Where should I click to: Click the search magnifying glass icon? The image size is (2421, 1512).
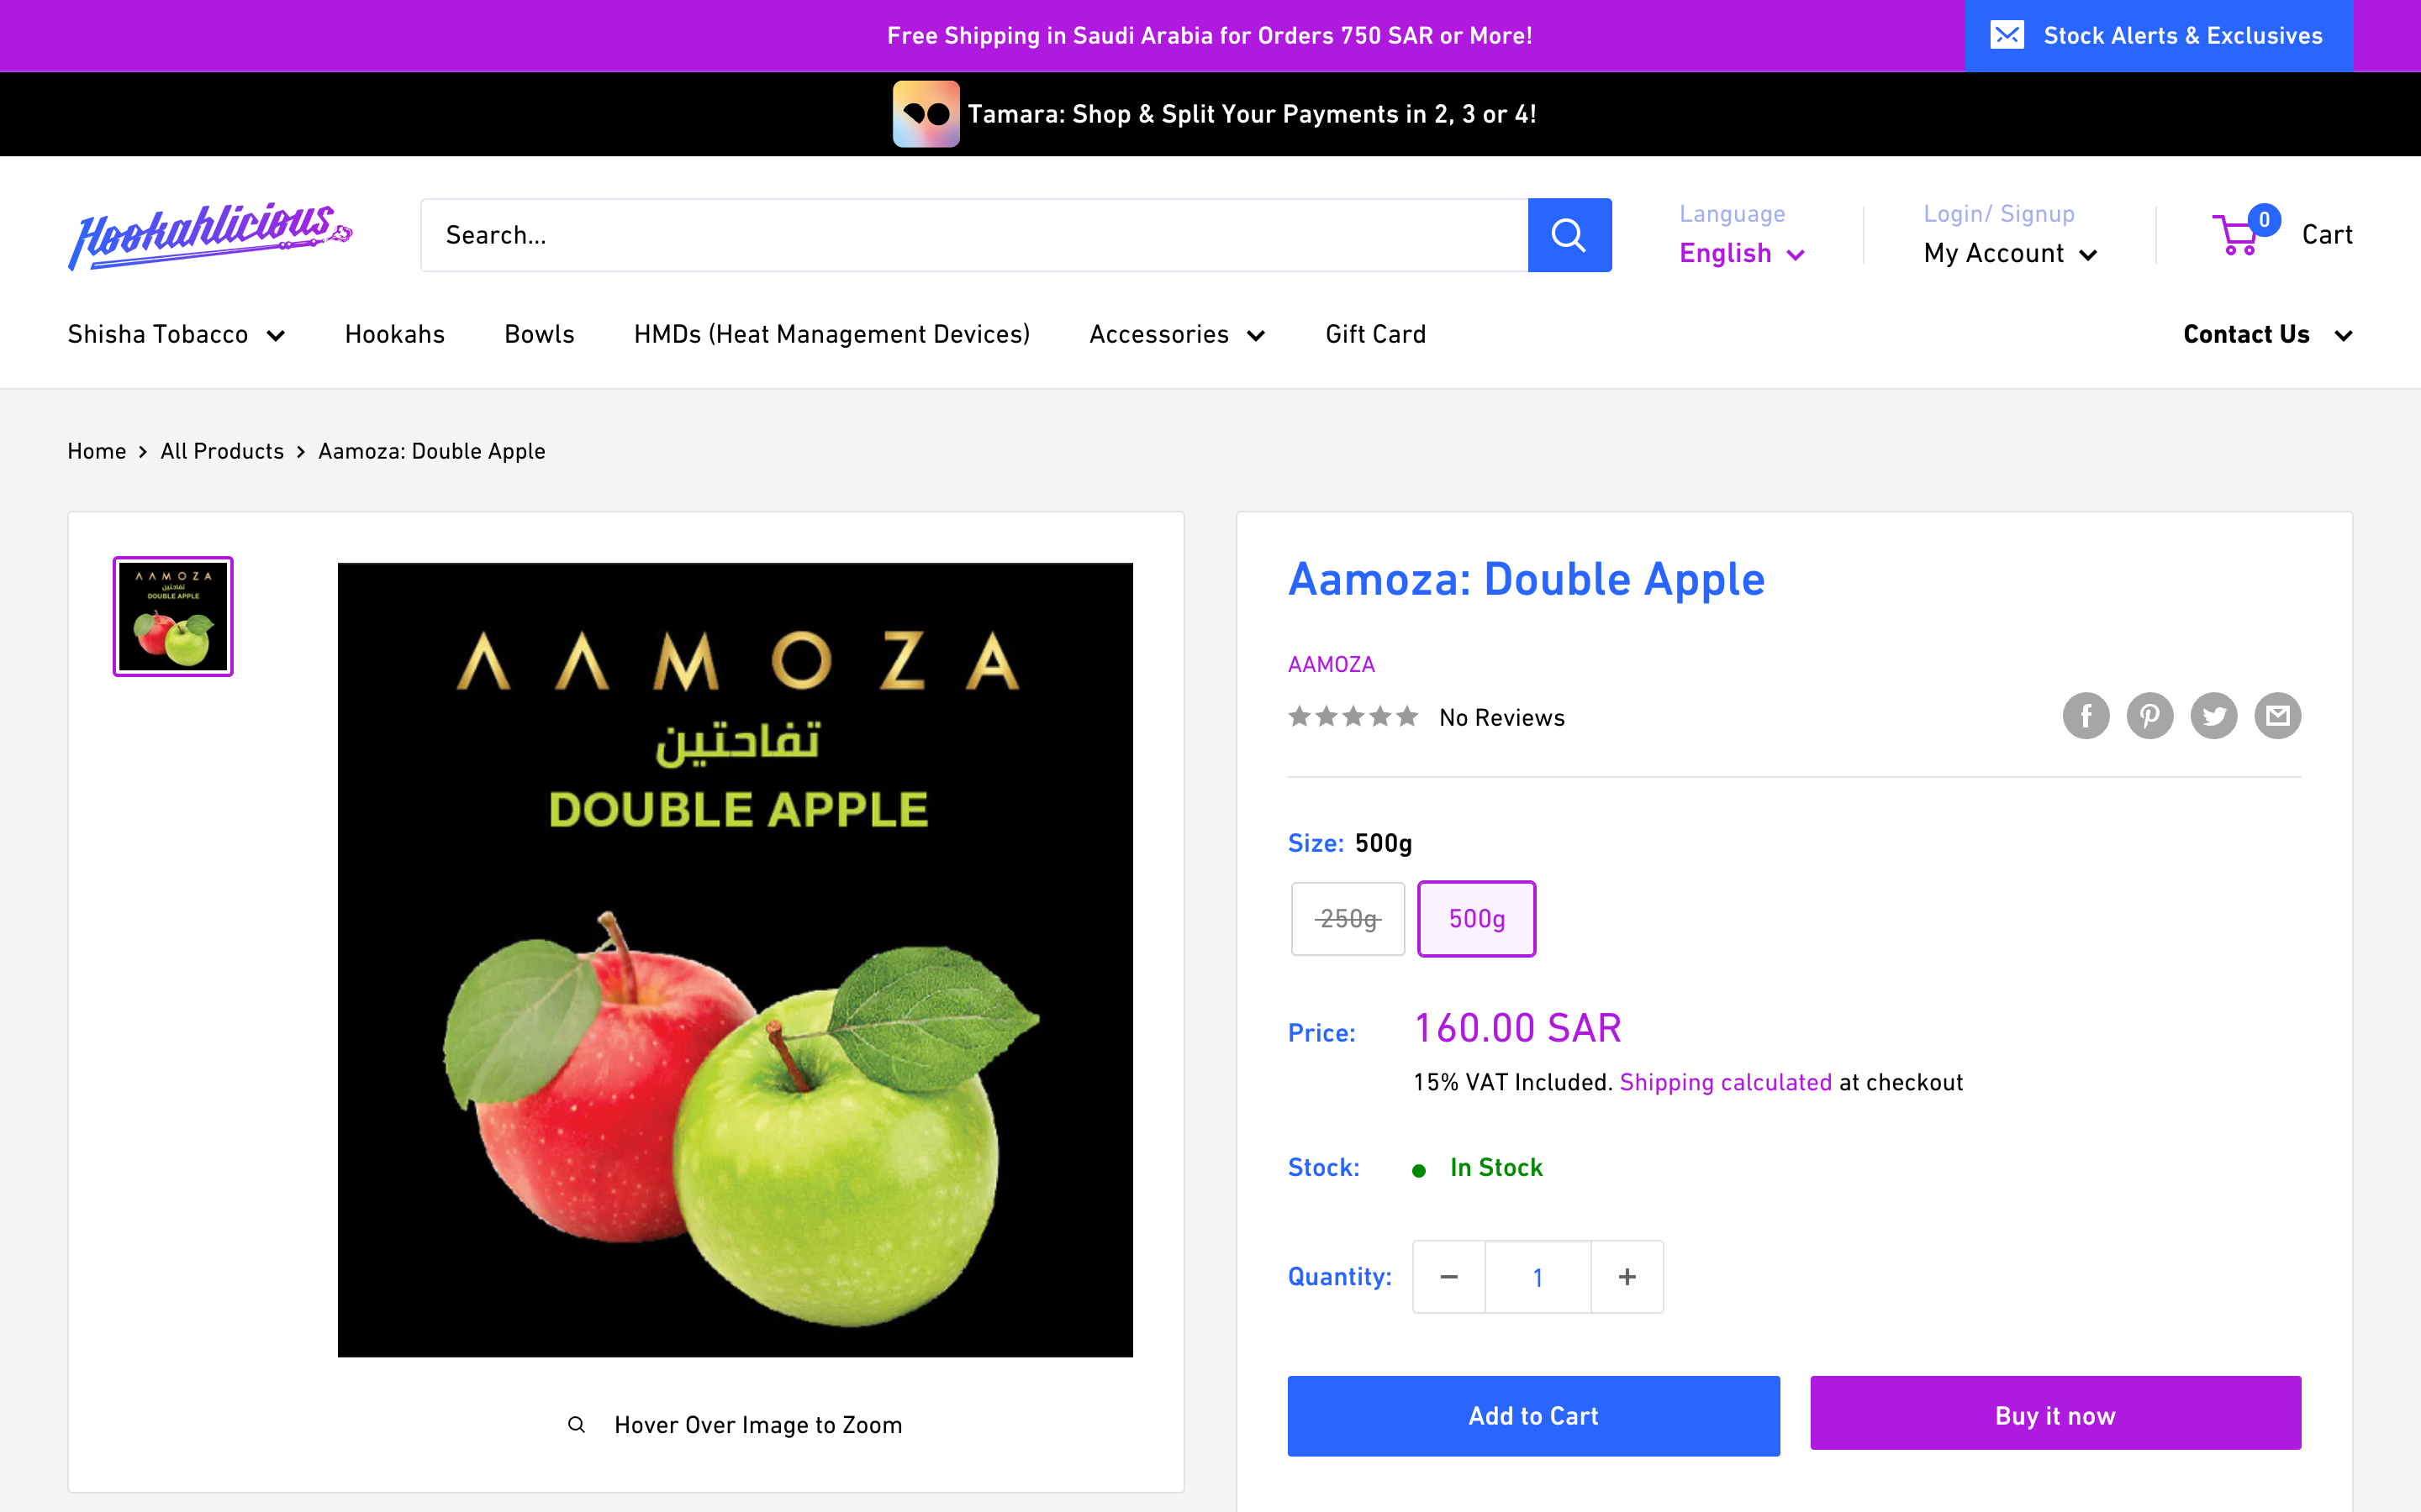(1569, 234)
